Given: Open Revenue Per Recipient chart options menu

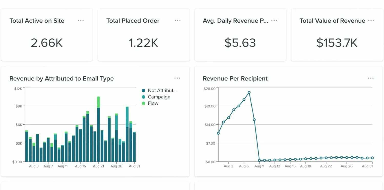Looking at the screenshot, I should click(x=371, y=78).
